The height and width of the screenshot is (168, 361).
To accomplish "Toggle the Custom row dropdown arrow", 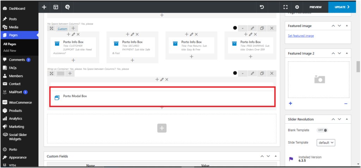I will [243, 28].
